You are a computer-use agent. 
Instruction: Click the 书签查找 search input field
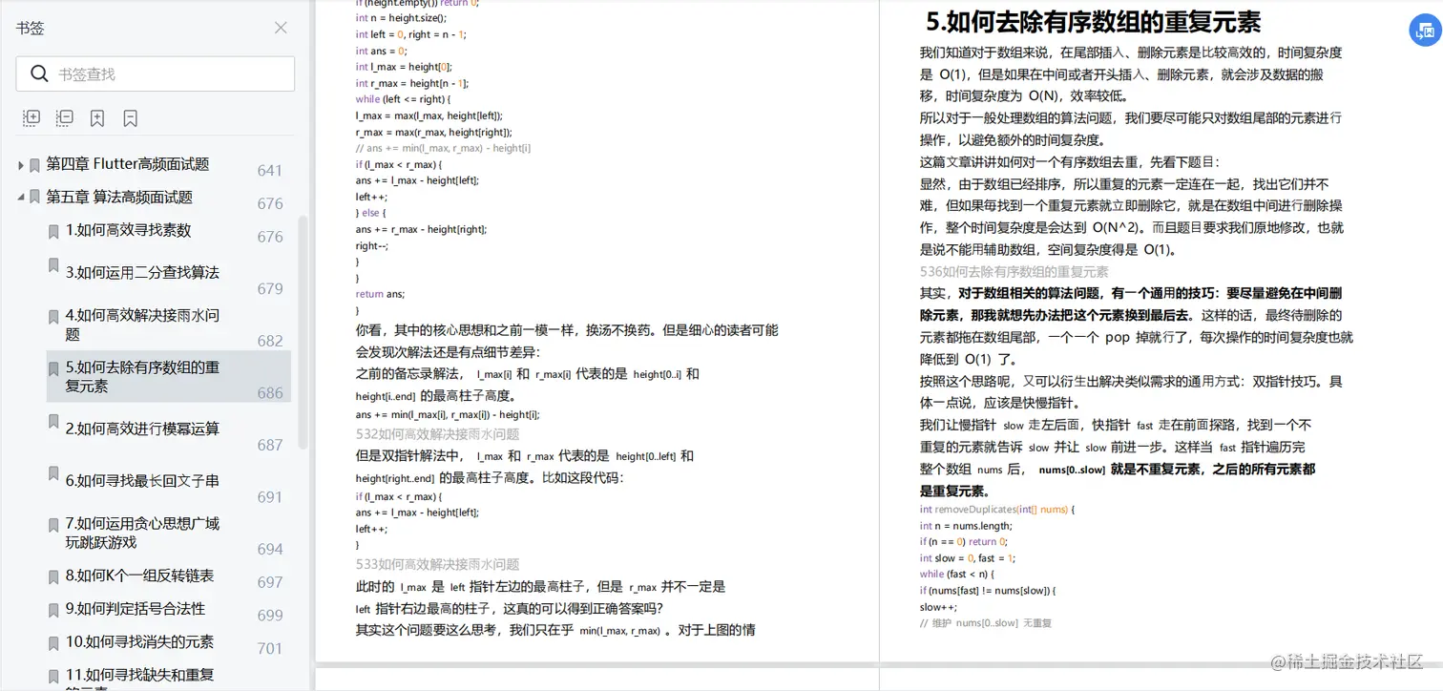[155, 73]
